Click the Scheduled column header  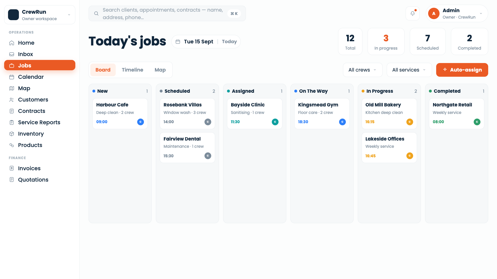(x=187, y=91)
